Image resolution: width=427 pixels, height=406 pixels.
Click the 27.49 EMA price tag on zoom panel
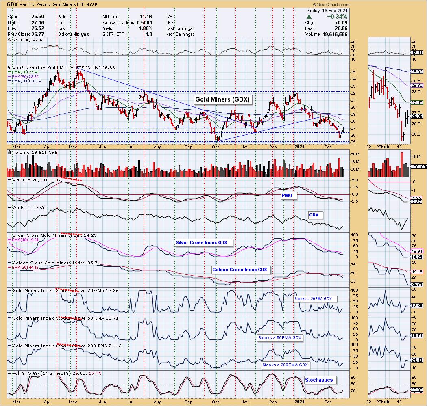[417, 103]
